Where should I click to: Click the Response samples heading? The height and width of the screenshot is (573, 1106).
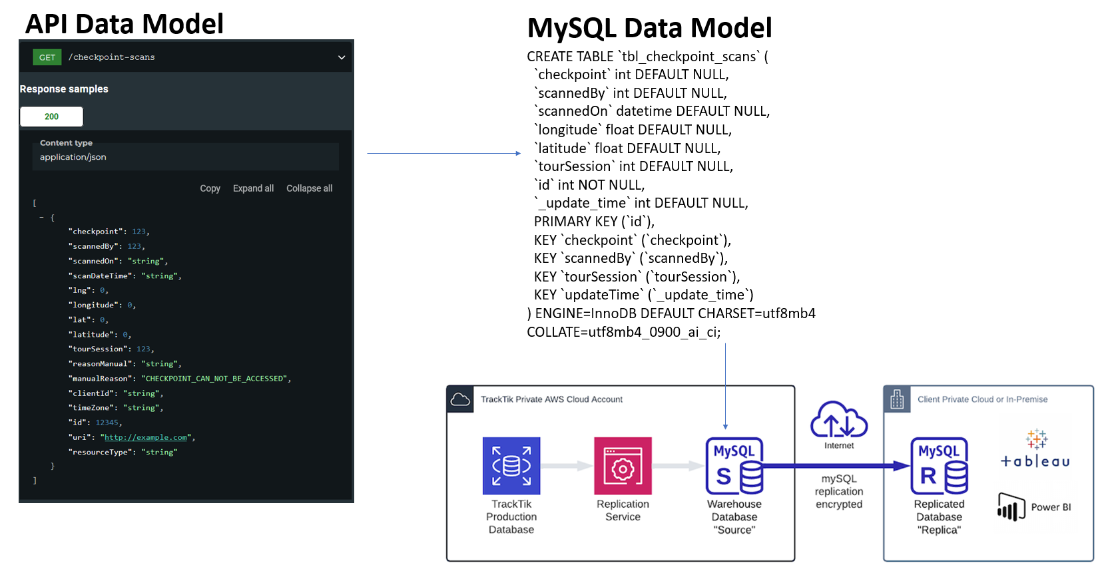[x=64, y=89]
